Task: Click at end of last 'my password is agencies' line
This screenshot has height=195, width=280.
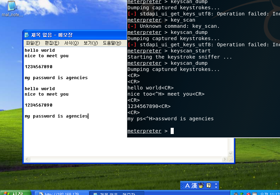Action: click(88, 116)
